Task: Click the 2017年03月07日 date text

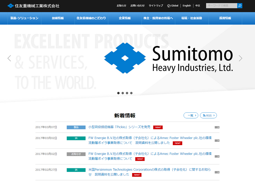Action: coord(46,127)
